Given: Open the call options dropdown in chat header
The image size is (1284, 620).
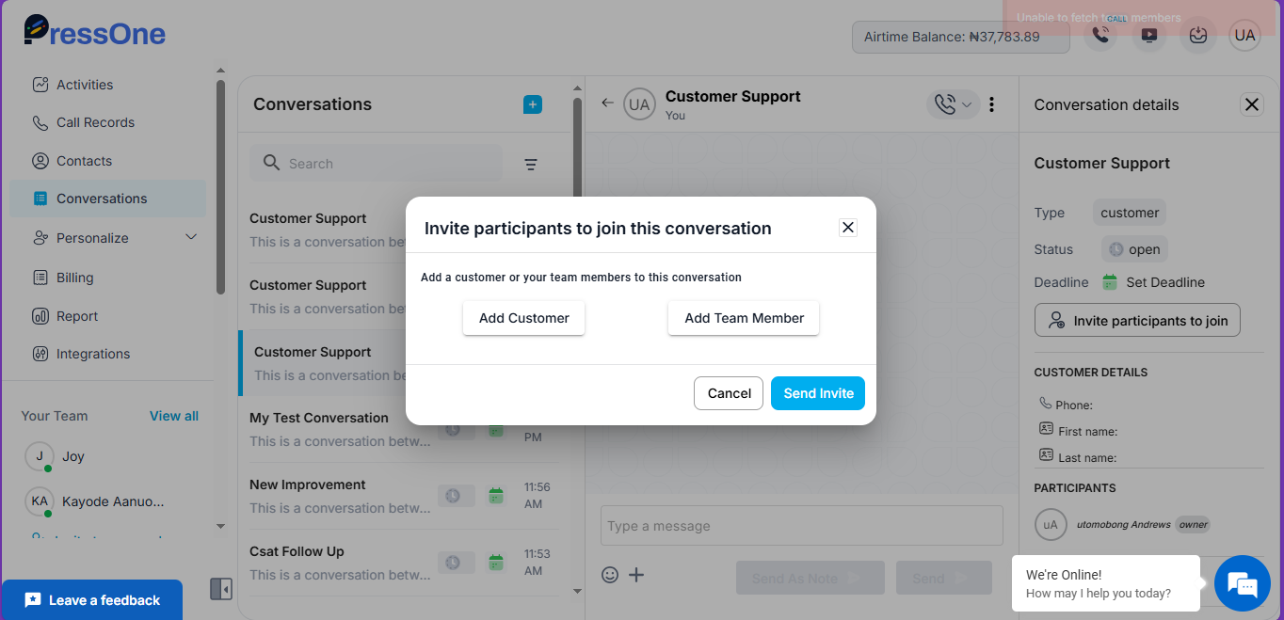Looking at the screenshot, I should coord(954,104).
